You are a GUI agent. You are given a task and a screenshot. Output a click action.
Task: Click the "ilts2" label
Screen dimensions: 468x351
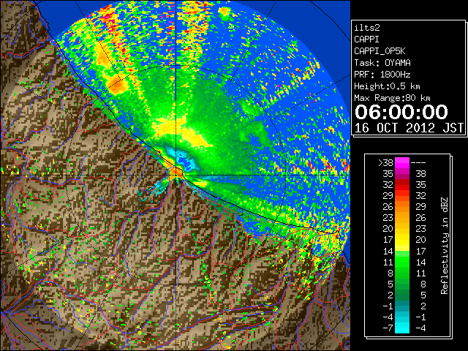367,28
